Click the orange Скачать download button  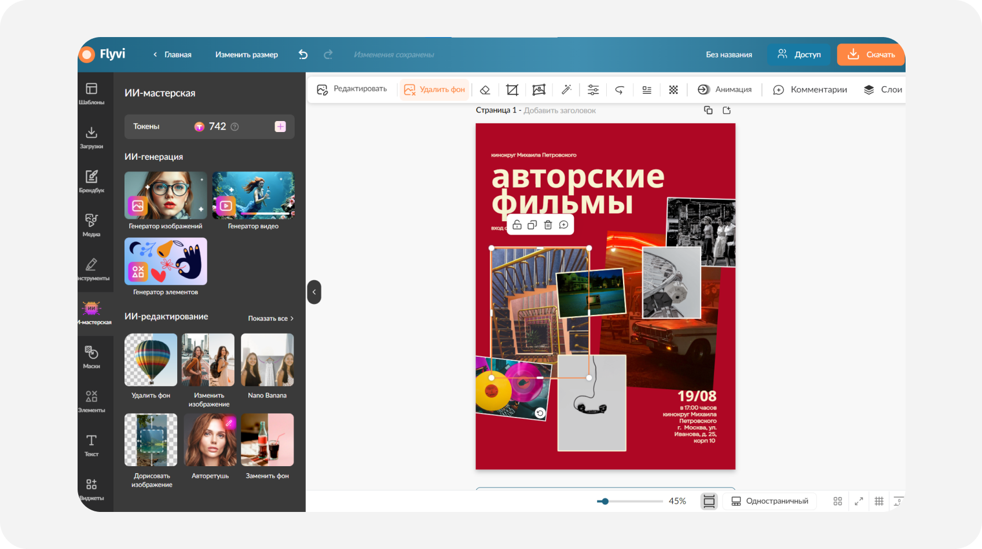pyautogui.click(x=871, y=54)
